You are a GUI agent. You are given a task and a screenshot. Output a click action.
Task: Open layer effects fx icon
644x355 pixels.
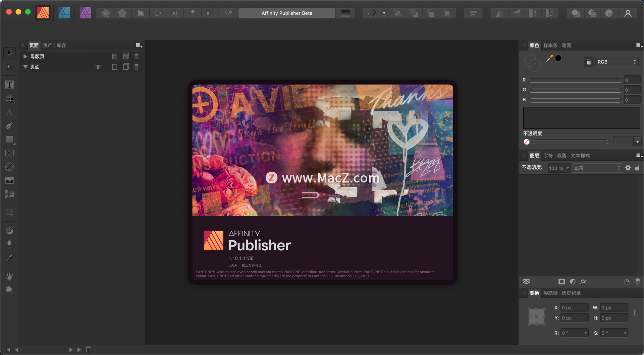[583, 281]
